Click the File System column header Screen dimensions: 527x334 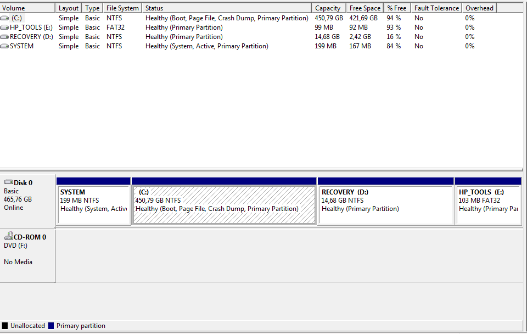click(122, 8)
